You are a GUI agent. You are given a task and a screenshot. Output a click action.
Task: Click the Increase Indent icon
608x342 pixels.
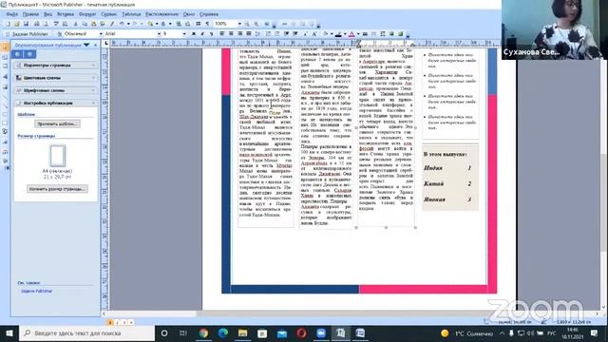click(x=295, y=34)
